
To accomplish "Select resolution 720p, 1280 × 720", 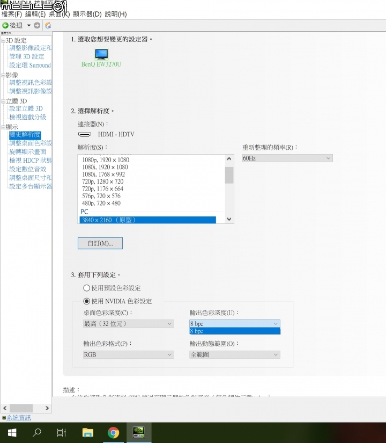I will [x=103, y=181].
